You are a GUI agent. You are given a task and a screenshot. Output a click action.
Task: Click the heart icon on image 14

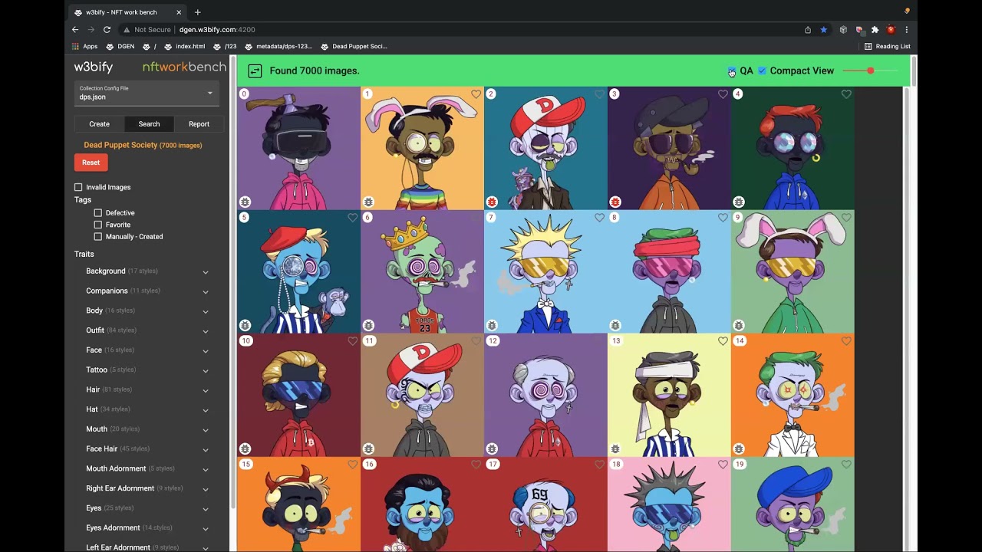tap(846, 341)
